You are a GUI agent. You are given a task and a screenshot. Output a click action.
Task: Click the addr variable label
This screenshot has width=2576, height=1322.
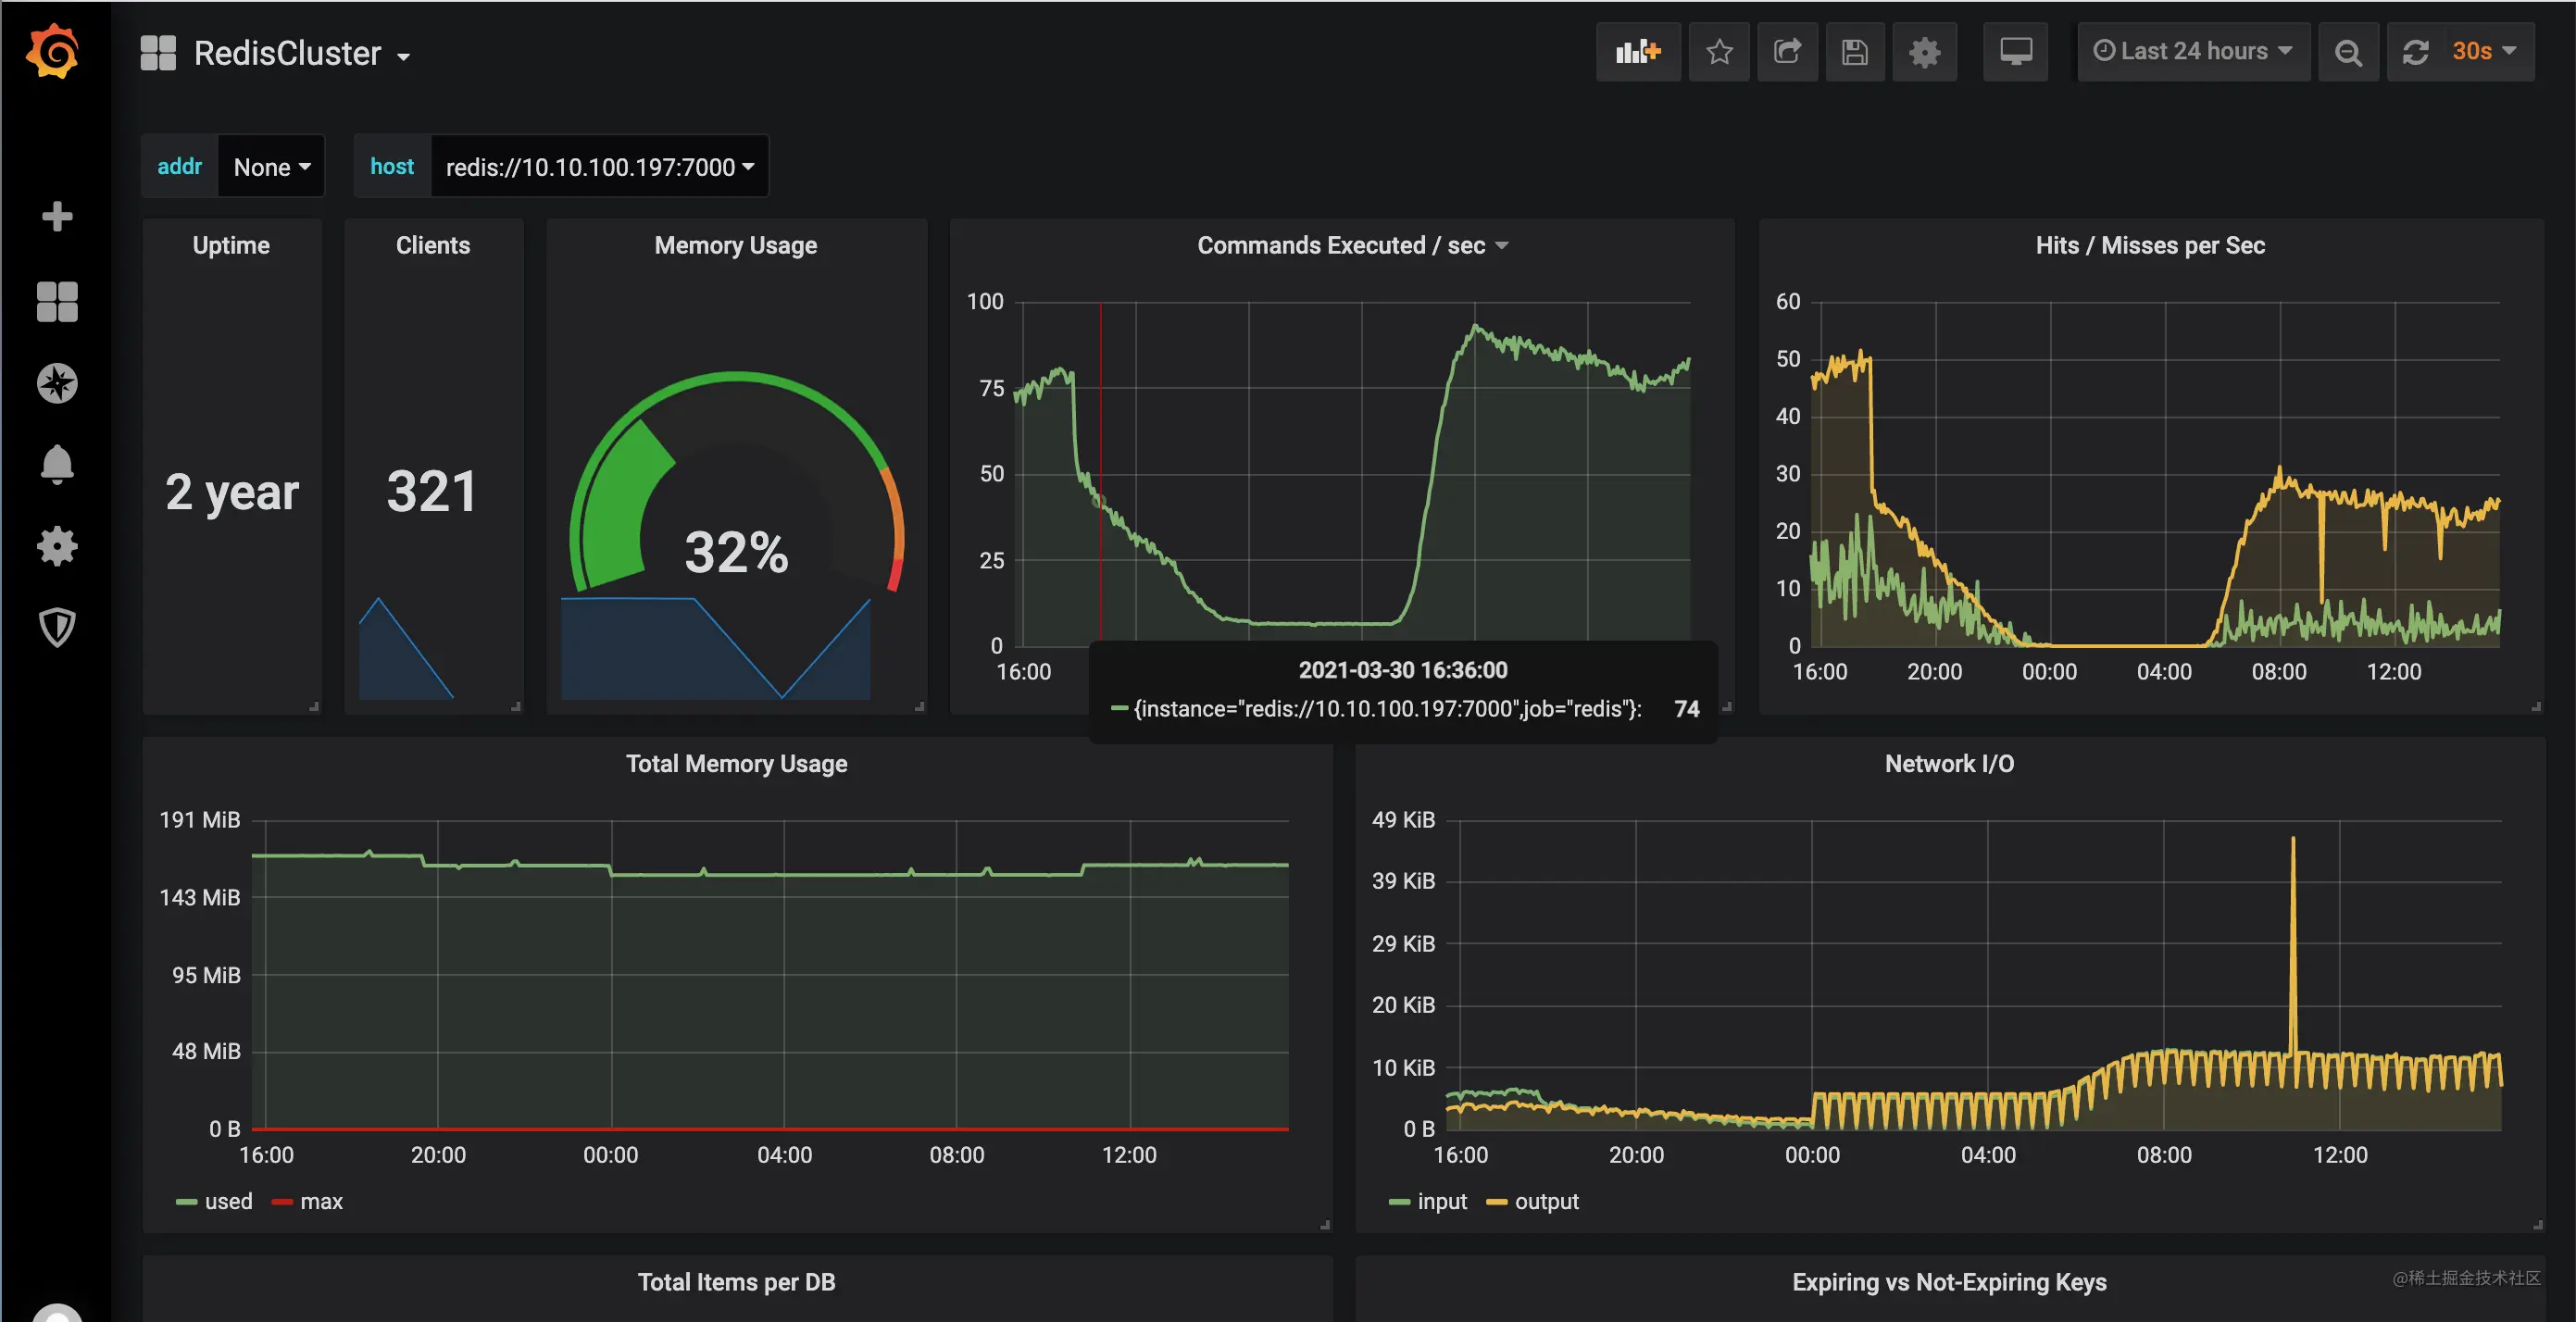[x=180, y=166]
